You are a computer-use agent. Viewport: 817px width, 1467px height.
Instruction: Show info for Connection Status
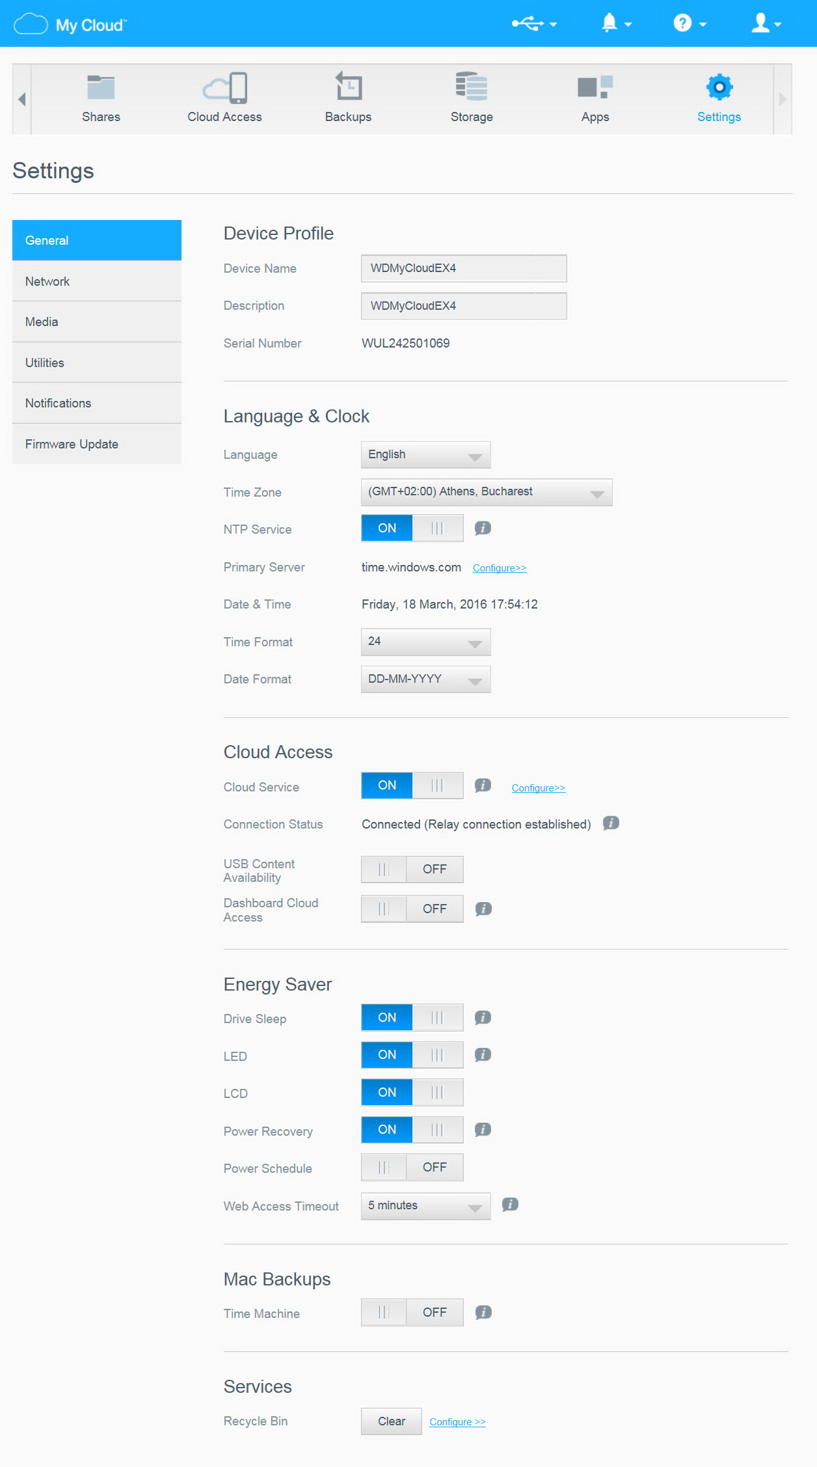tap(611, 823)
